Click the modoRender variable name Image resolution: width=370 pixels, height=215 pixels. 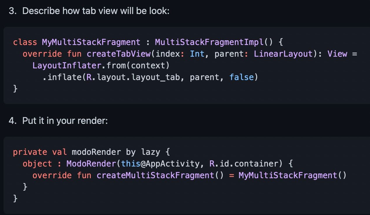(96, 152)
